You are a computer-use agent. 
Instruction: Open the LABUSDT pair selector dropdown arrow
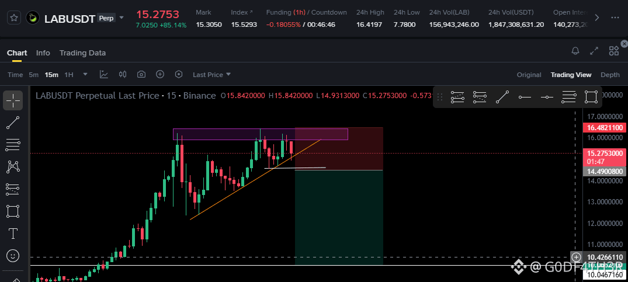pyautogui.click(x=122, y=18)
